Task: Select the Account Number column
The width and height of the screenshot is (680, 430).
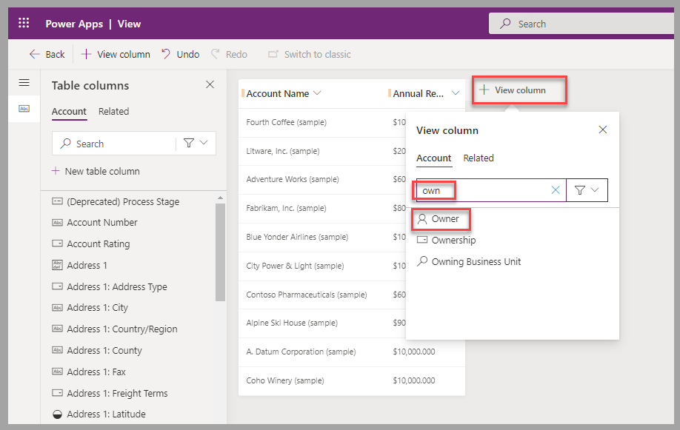Action: click(x=95, y=222)
